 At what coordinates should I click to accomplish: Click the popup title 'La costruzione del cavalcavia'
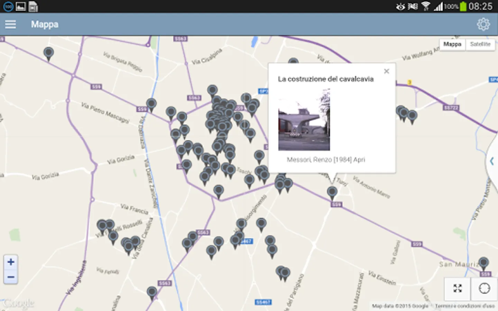pyautogui.click(x=326, y=79)
